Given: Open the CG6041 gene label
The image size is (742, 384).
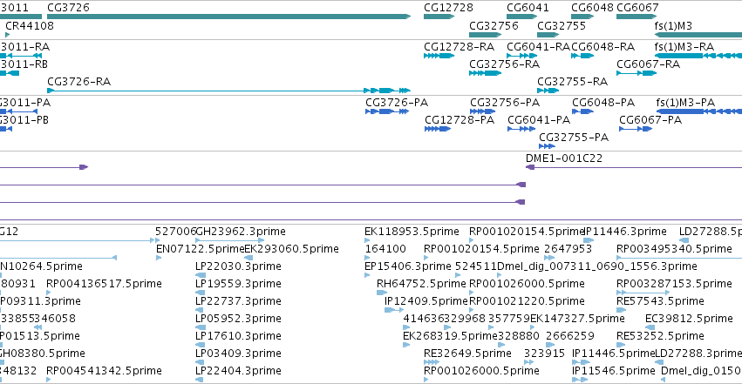Looking at the screenshot, I should click(x=528, y=8).
